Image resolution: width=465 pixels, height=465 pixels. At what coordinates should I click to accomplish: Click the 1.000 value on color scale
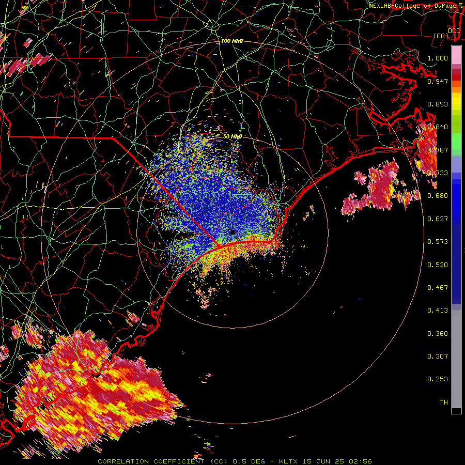coord(438,58)
